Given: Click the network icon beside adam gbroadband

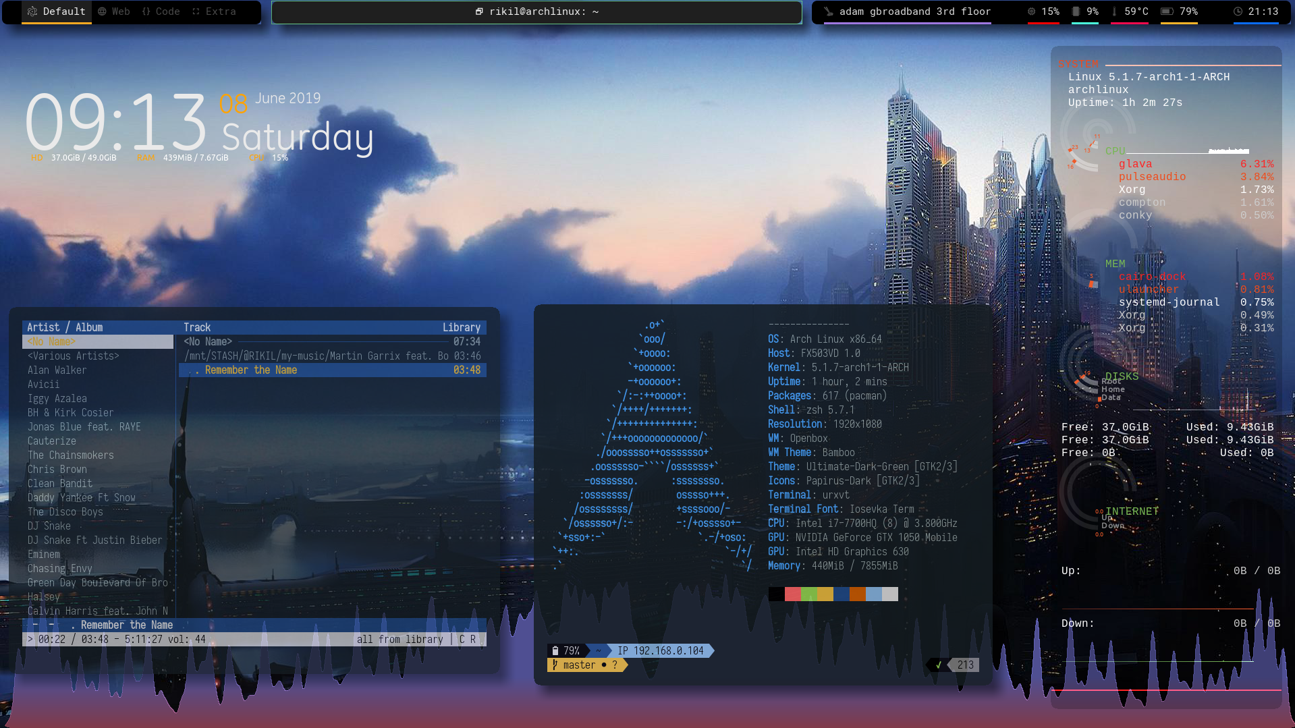Looking at the screenshot, I should coord(829,11).
